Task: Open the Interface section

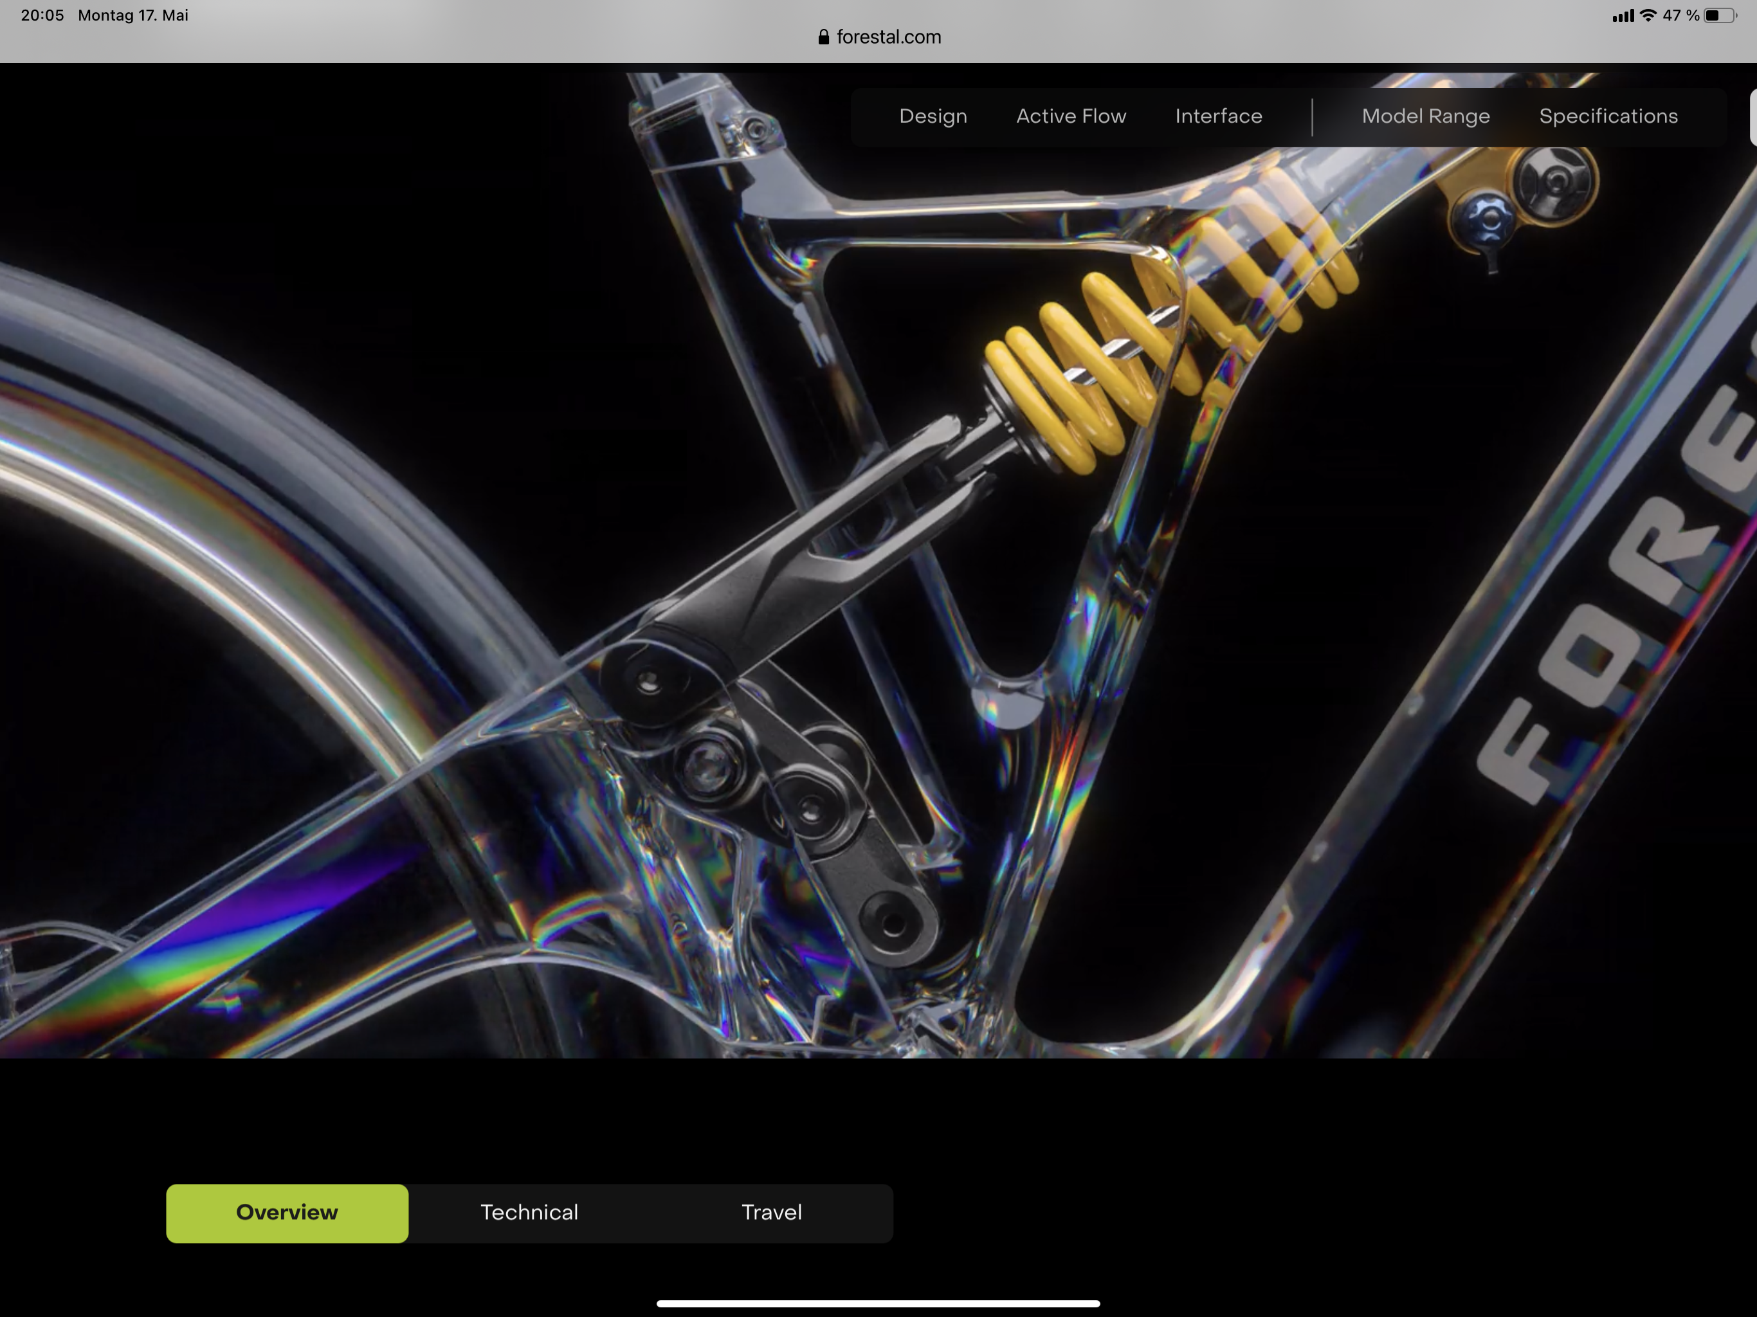Action: click(1219, 116)
